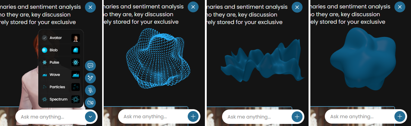
Task: Click the sparkle effects icon button
Action: click(90, 78)
